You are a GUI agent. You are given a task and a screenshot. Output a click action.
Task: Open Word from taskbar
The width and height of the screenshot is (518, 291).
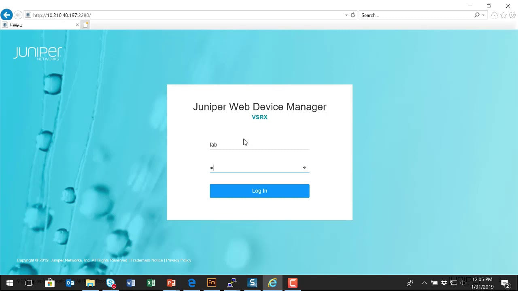(131, 283)
